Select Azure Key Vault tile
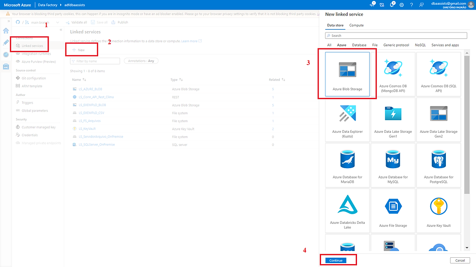Screen dimensions: 476x267 pyautogui.click(x=438, y=211)
